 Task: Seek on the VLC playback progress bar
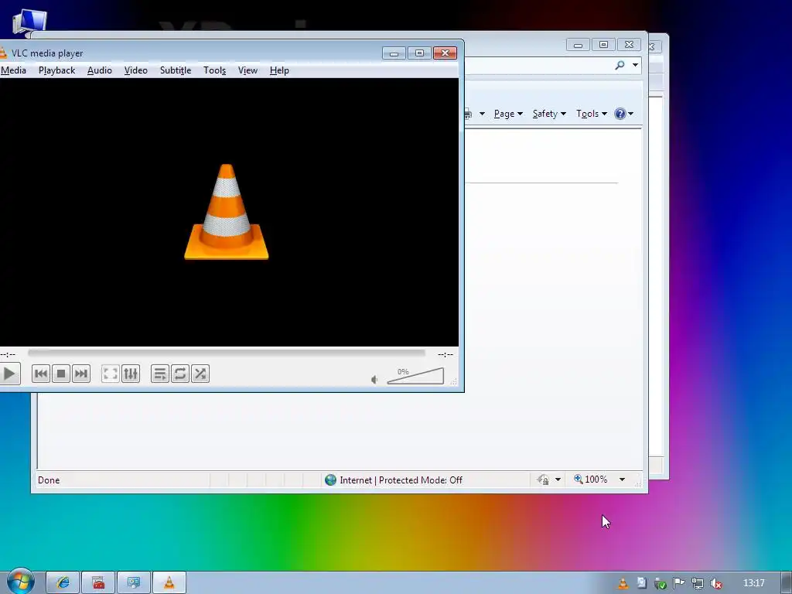[x=227, y=353]
